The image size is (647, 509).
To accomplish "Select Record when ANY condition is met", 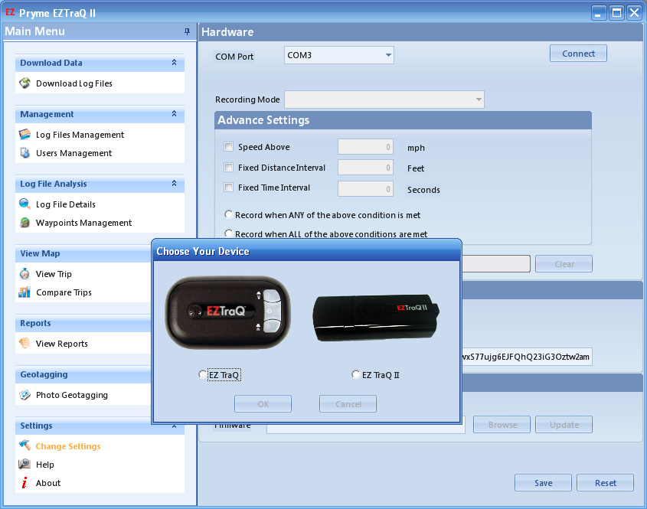I will 229,214.
